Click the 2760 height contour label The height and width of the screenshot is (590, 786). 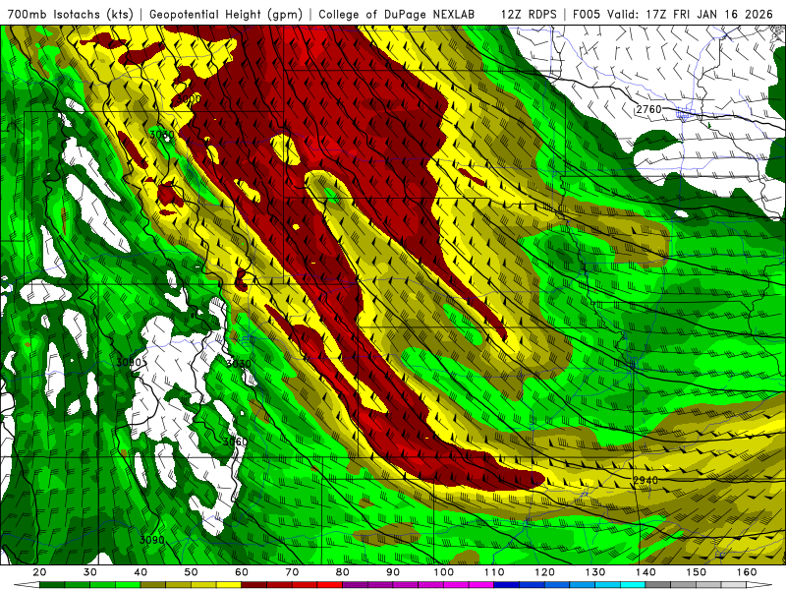[x=648, y=109]
